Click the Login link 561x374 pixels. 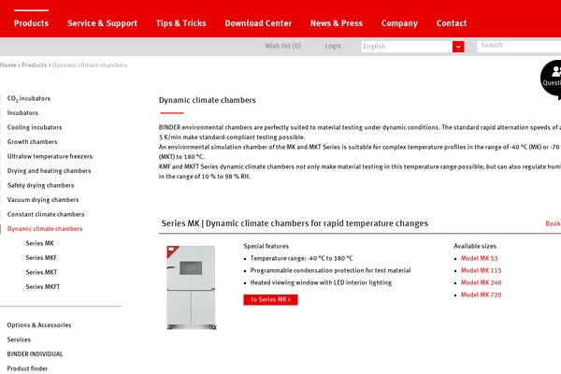point(333,46)
